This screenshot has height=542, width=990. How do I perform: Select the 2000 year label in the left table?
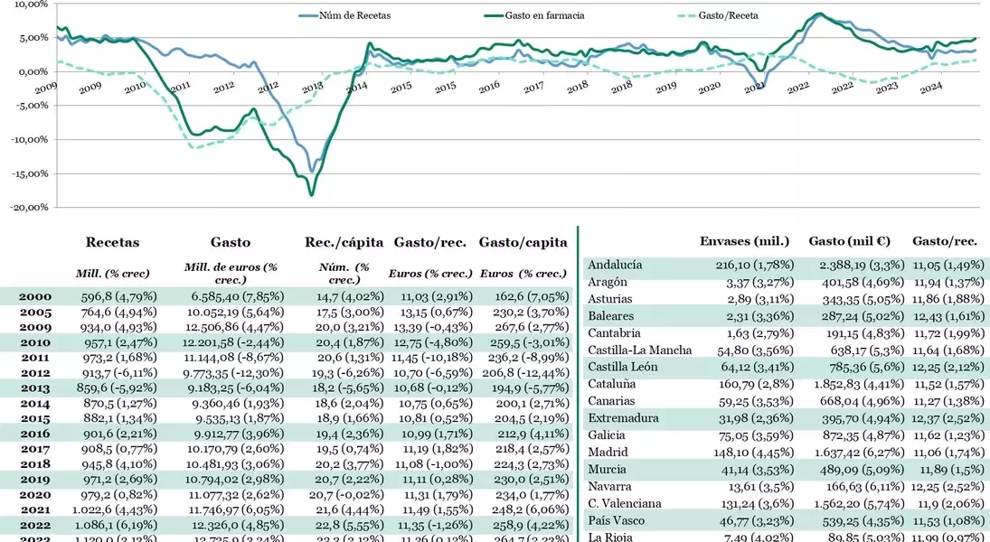pos(35,296)
